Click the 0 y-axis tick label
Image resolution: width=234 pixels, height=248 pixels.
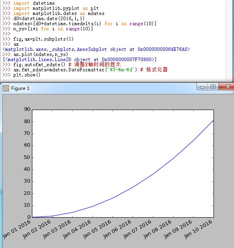tap(29, 217)
